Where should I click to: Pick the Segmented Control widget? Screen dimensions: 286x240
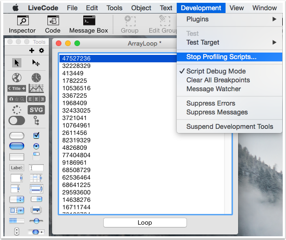click(x=36, y=99)
